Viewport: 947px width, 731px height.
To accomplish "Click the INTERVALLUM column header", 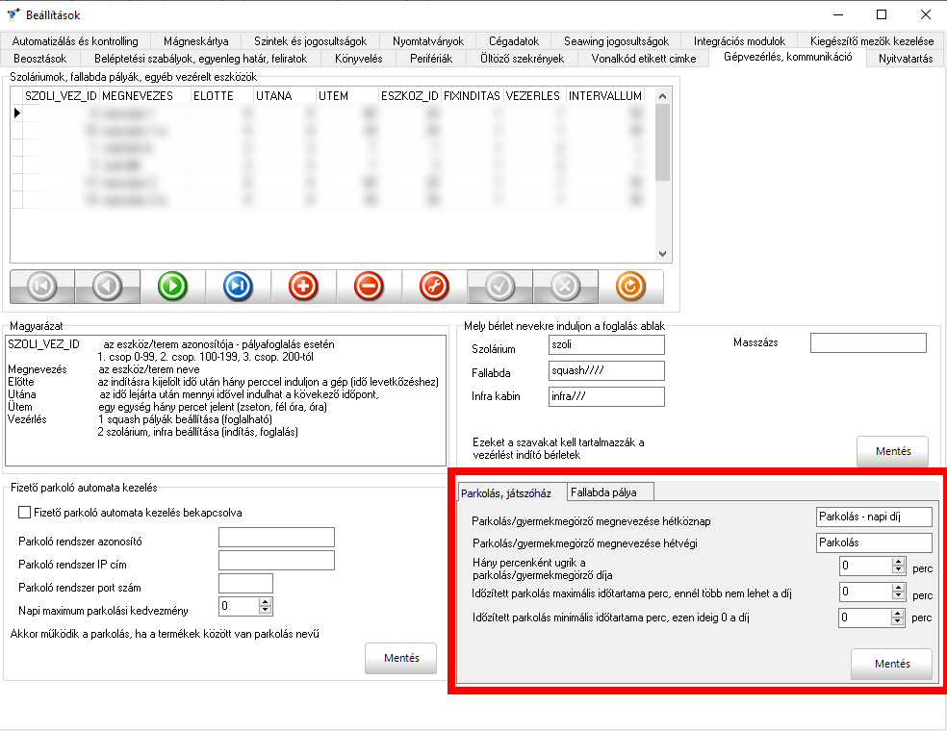I will [x=605, y=96].
